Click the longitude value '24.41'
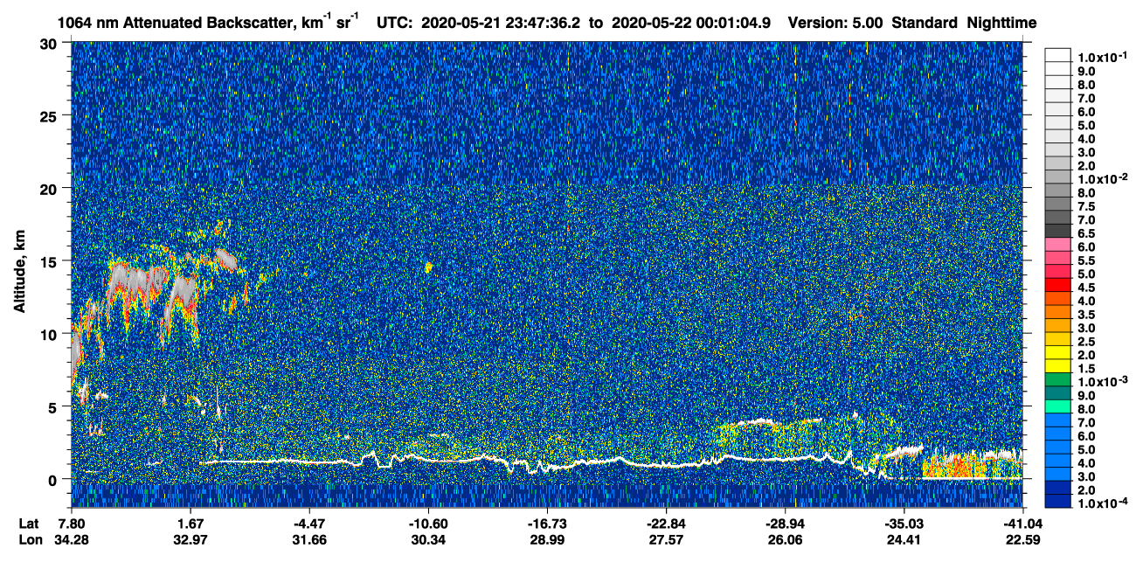 (904, 538)
